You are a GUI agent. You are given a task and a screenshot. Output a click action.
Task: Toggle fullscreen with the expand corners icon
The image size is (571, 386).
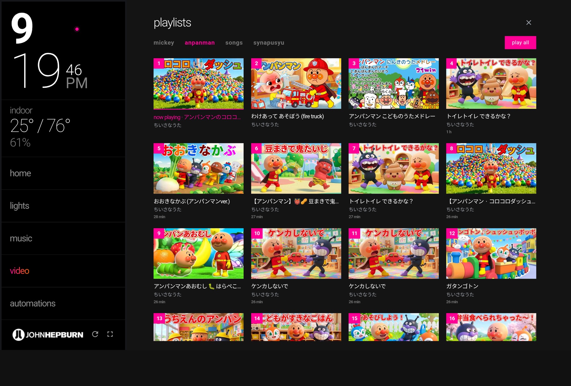[110, 334]
